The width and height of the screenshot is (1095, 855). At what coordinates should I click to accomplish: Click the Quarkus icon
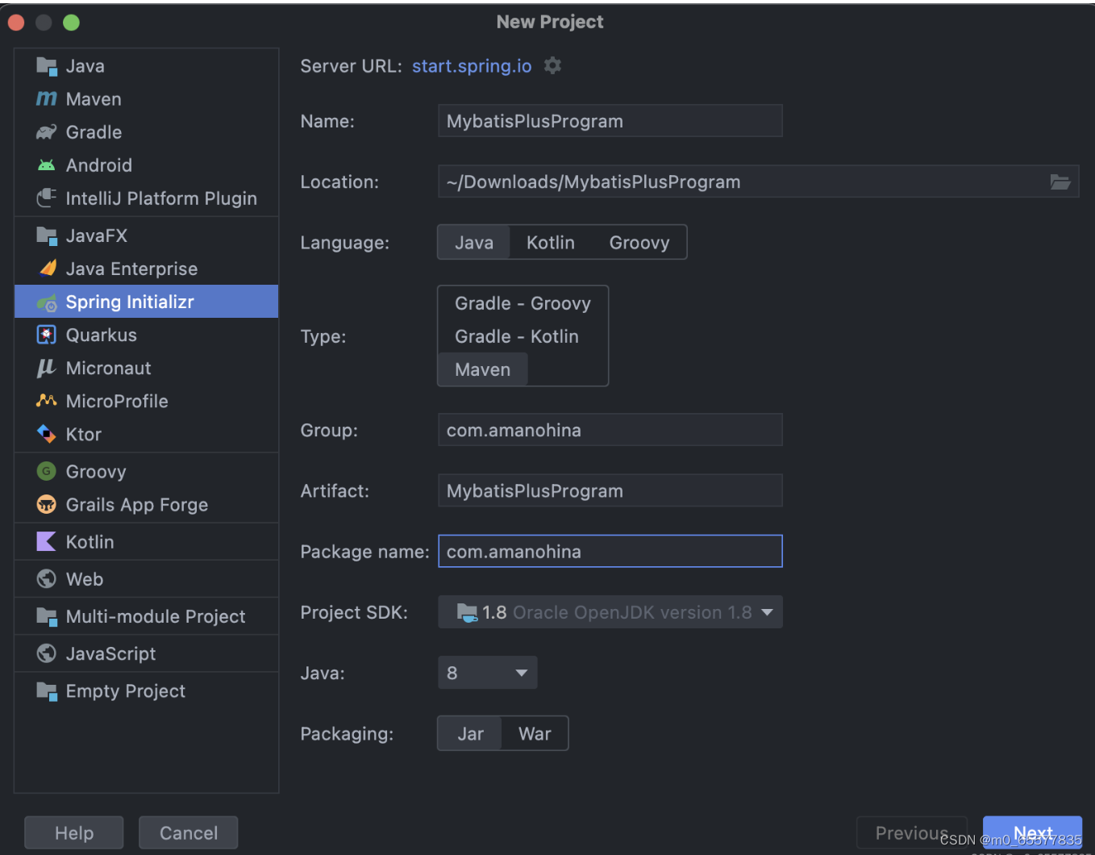click(47, 335)
